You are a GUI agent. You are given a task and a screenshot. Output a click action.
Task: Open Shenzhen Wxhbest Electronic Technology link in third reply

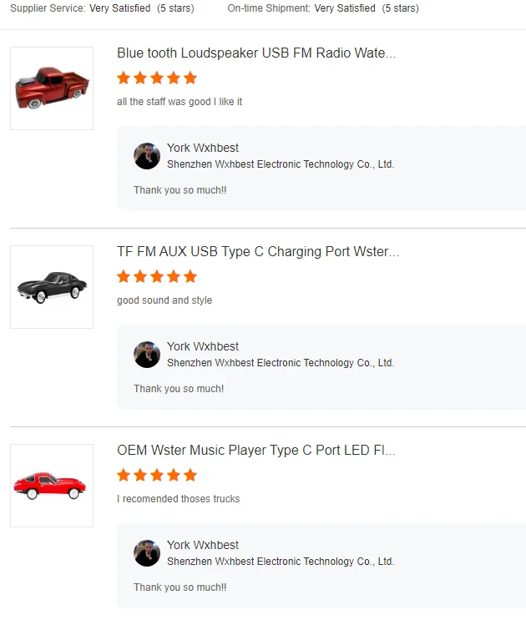click(281, 561)
